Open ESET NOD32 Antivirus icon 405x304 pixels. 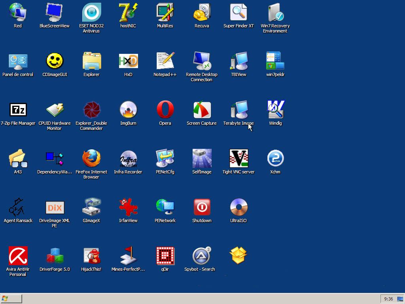click(x=91, y=12)
